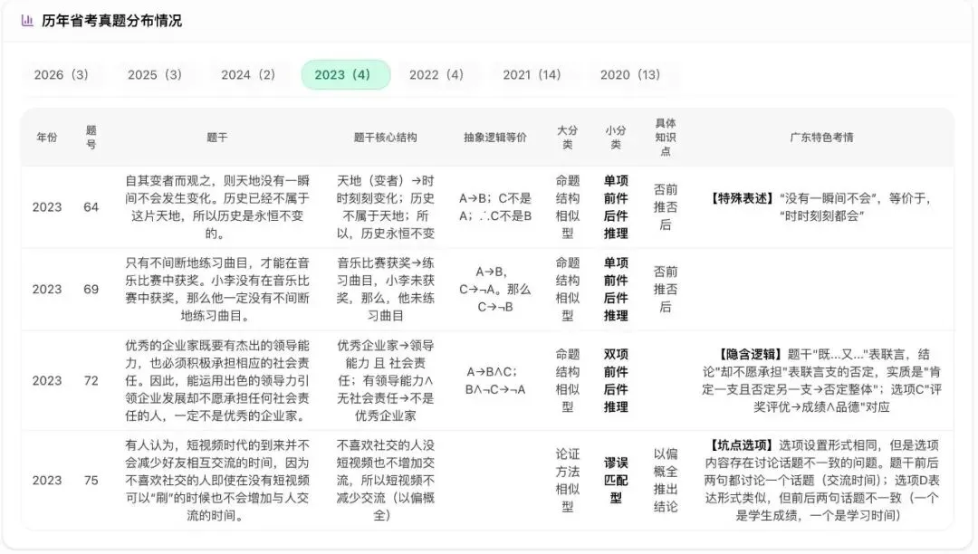Click the 小分类 column header

tap(616, 137)
